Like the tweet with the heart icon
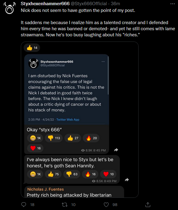This screenshot has width=178, height=210. (x=106, y=205)
